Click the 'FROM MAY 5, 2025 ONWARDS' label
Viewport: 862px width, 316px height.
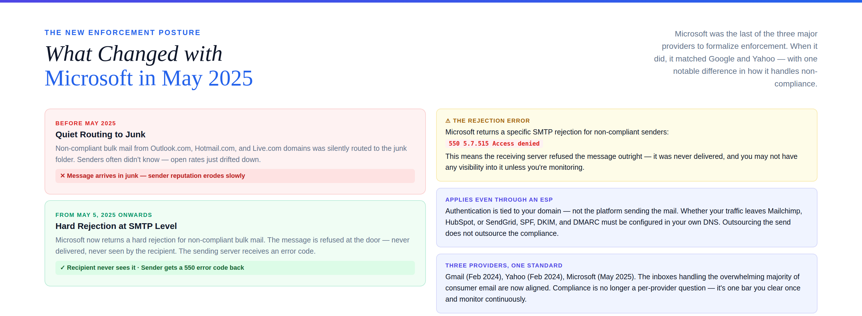click(104, 215)
